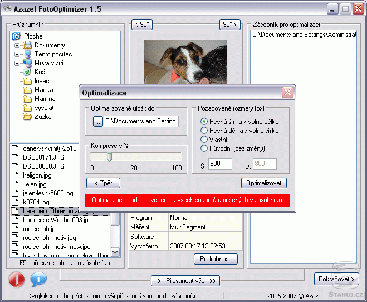Minimize the FotoOptimizer window
Viewport: 367px width, 302px height.
pos(332,9)
